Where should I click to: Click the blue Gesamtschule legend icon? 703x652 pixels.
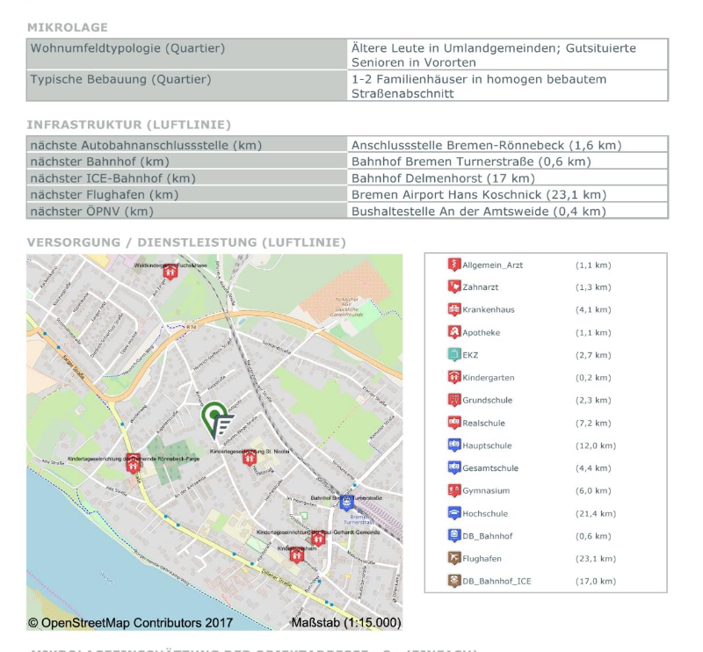[453, 467]
